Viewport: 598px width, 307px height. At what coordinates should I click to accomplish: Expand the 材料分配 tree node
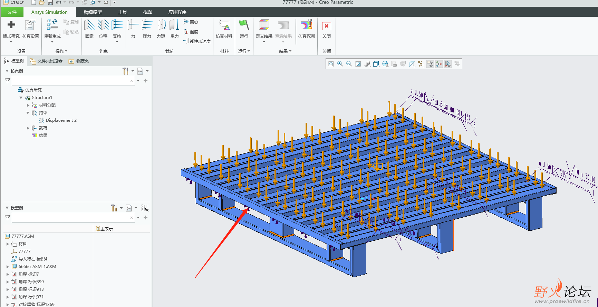point(28,105)
